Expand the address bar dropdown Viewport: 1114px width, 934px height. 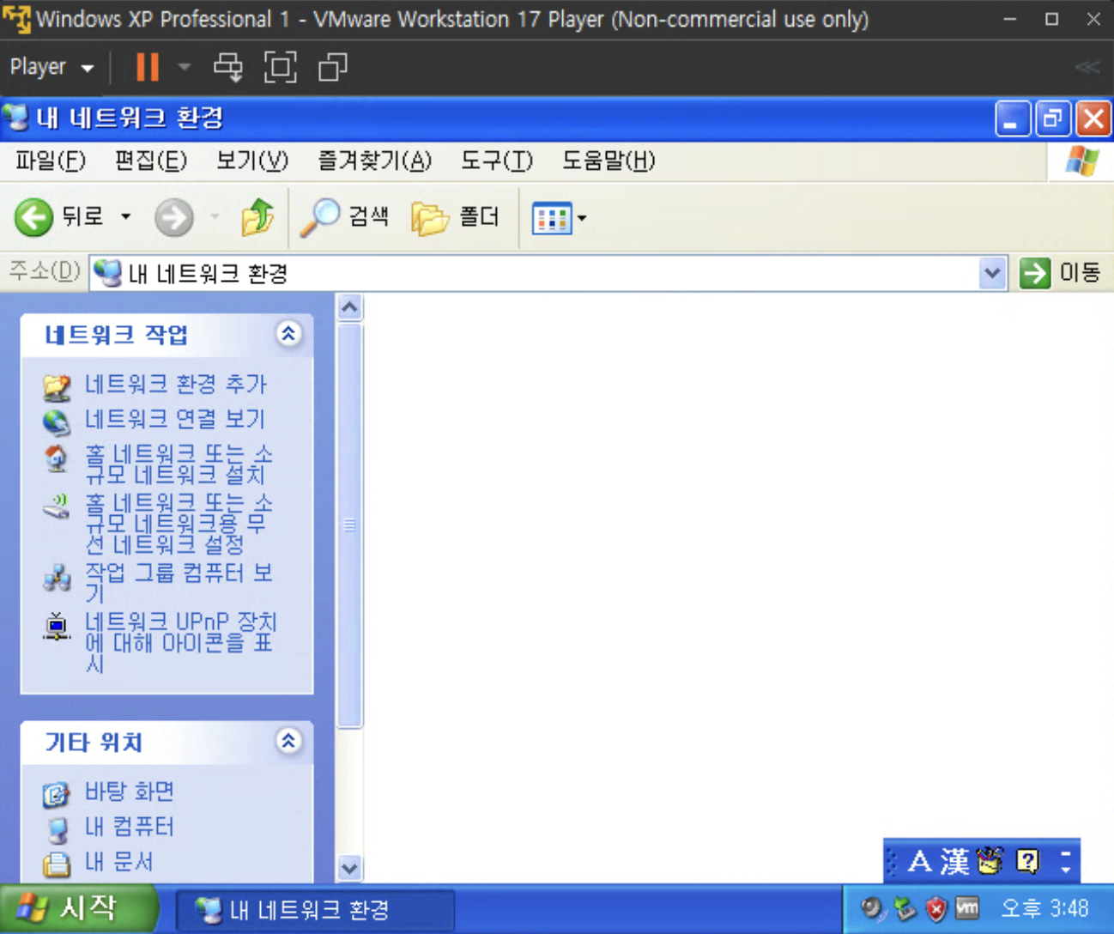[x=993, y=273]
